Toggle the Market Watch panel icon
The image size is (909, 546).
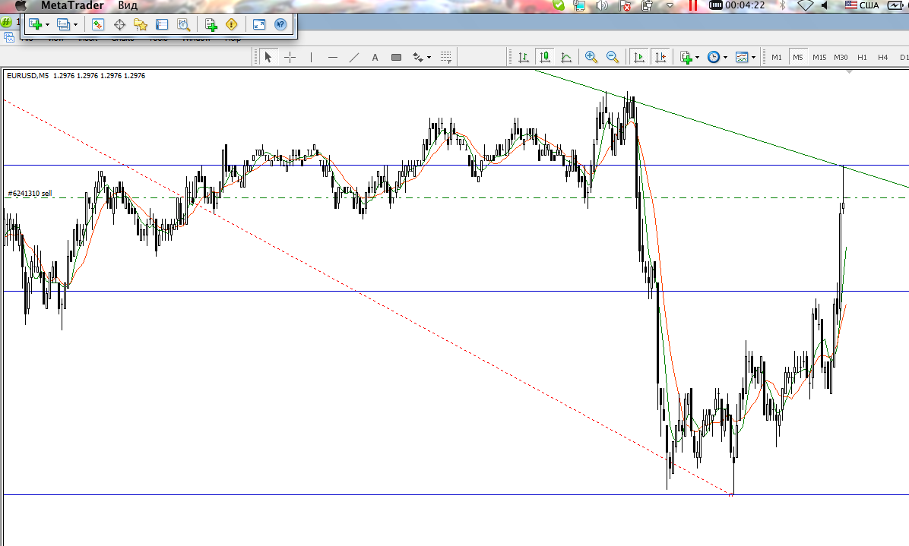click(97, 24)
